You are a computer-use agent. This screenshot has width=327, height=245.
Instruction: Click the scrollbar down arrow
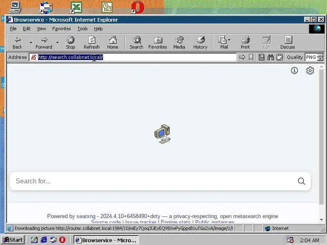pyautogui.click(x=321, y=220)
